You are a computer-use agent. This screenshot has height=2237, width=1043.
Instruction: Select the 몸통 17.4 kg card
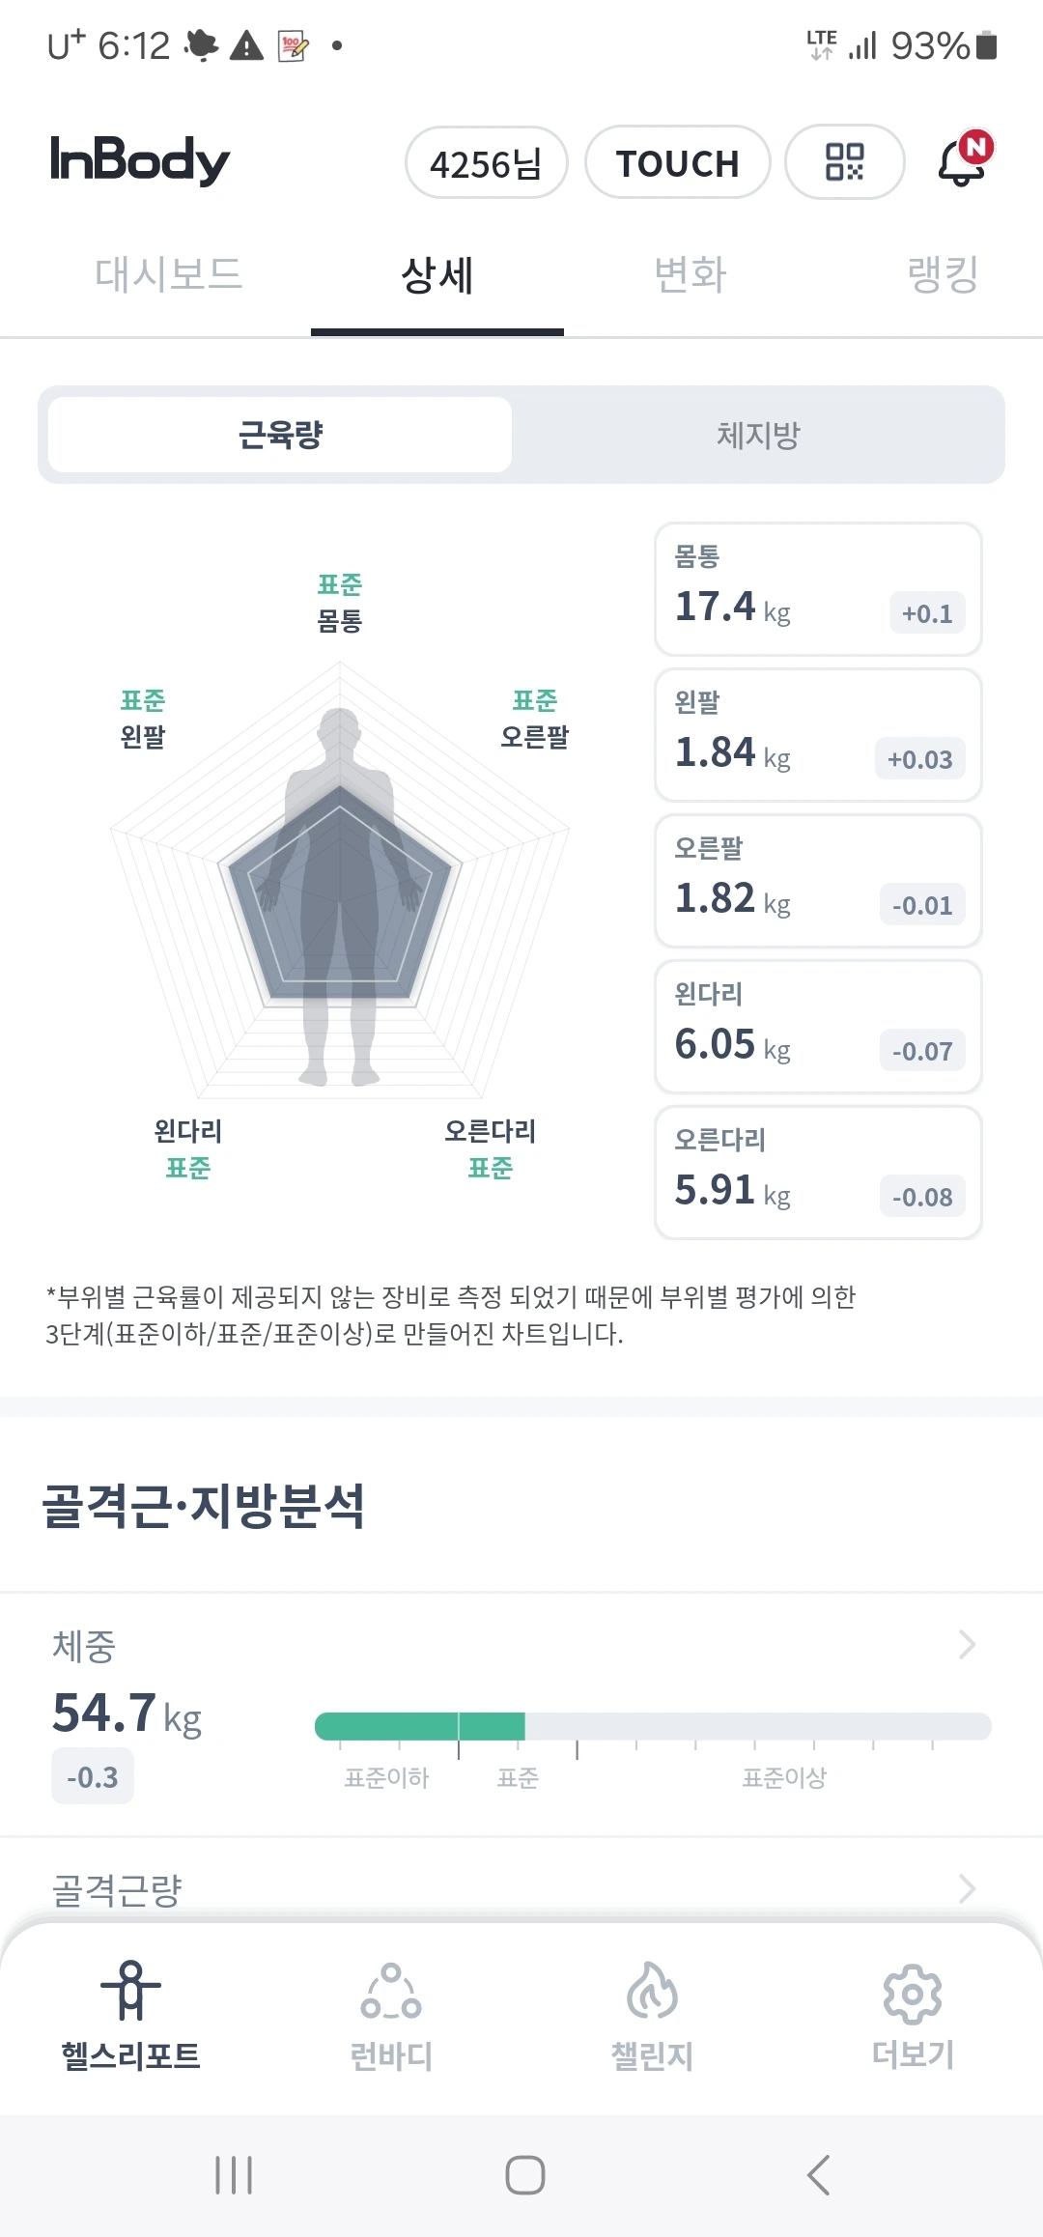click(818, 589)
